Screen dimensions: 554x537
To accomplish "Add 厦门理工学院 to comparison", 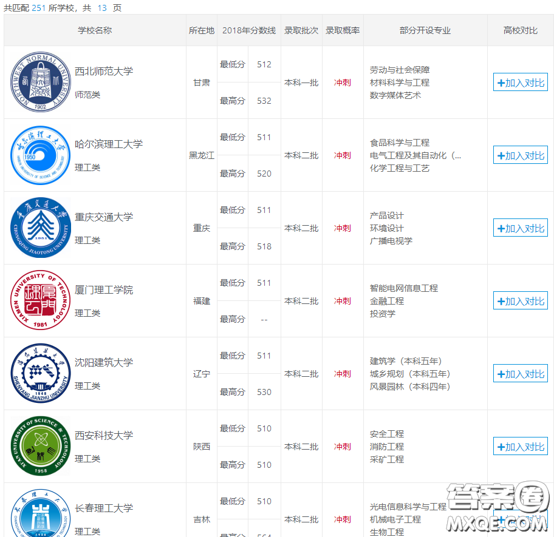I will coord(521,300).
